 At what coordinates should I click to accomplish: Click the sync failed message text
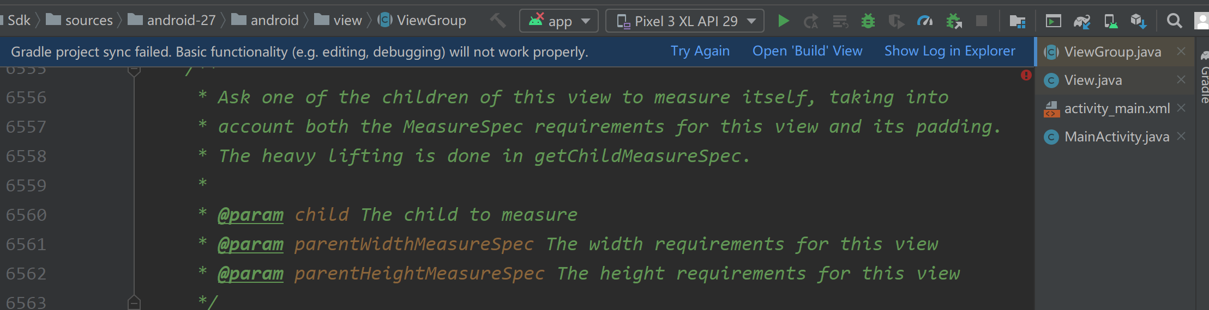(x=299, y=52)
